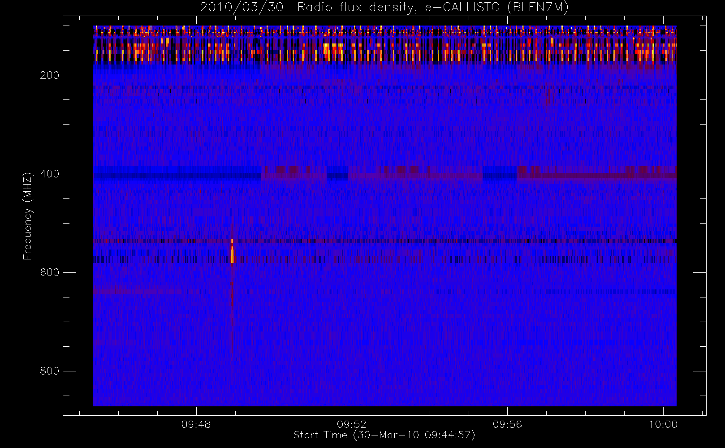Click the 600 frequency tick label
Viewport: 725px width, 448px height.
50,272
